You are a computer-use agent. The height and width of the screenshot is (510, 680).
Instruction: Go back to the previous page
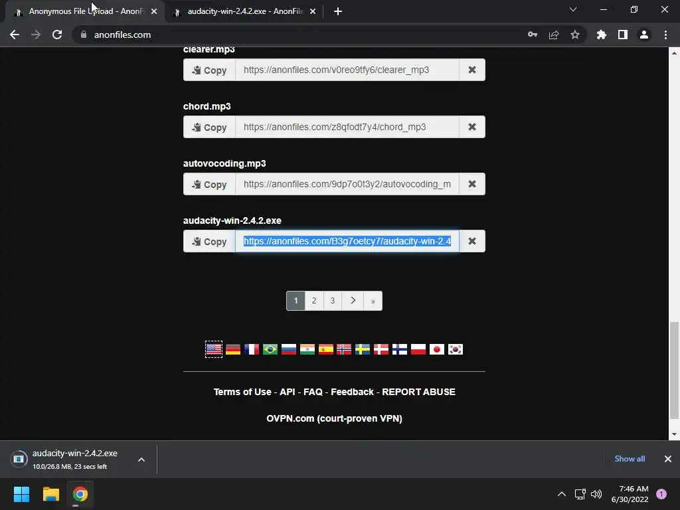tap(15, 35)
